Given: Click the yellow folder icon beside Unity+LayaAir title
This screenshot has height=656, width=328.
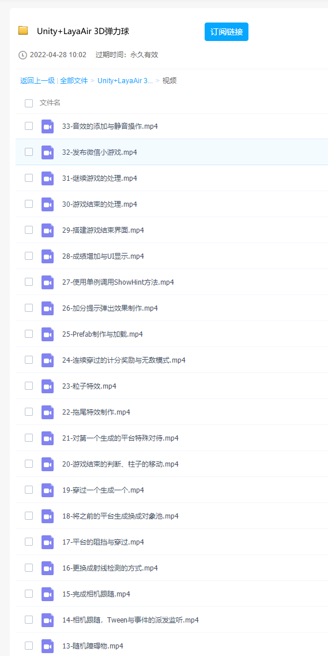Looking at the screenshot, I should 23,31.
